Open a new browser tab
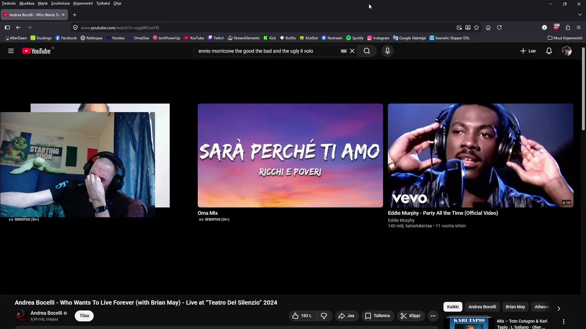This screenshot has width=586, height=329. click(x=75, y=15)
